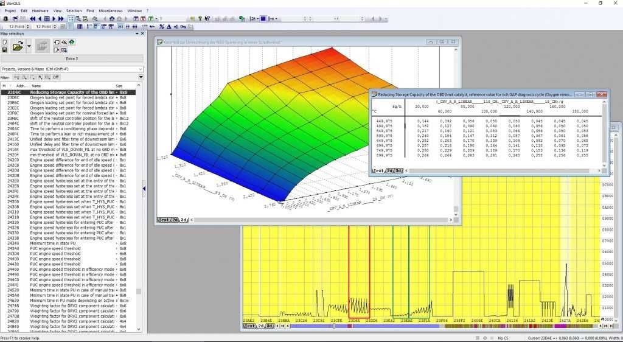Select 'Time to perform a conditioning phase' row
Image resolution: width=623 pixels, height=342 pixels.
point(68,128)
